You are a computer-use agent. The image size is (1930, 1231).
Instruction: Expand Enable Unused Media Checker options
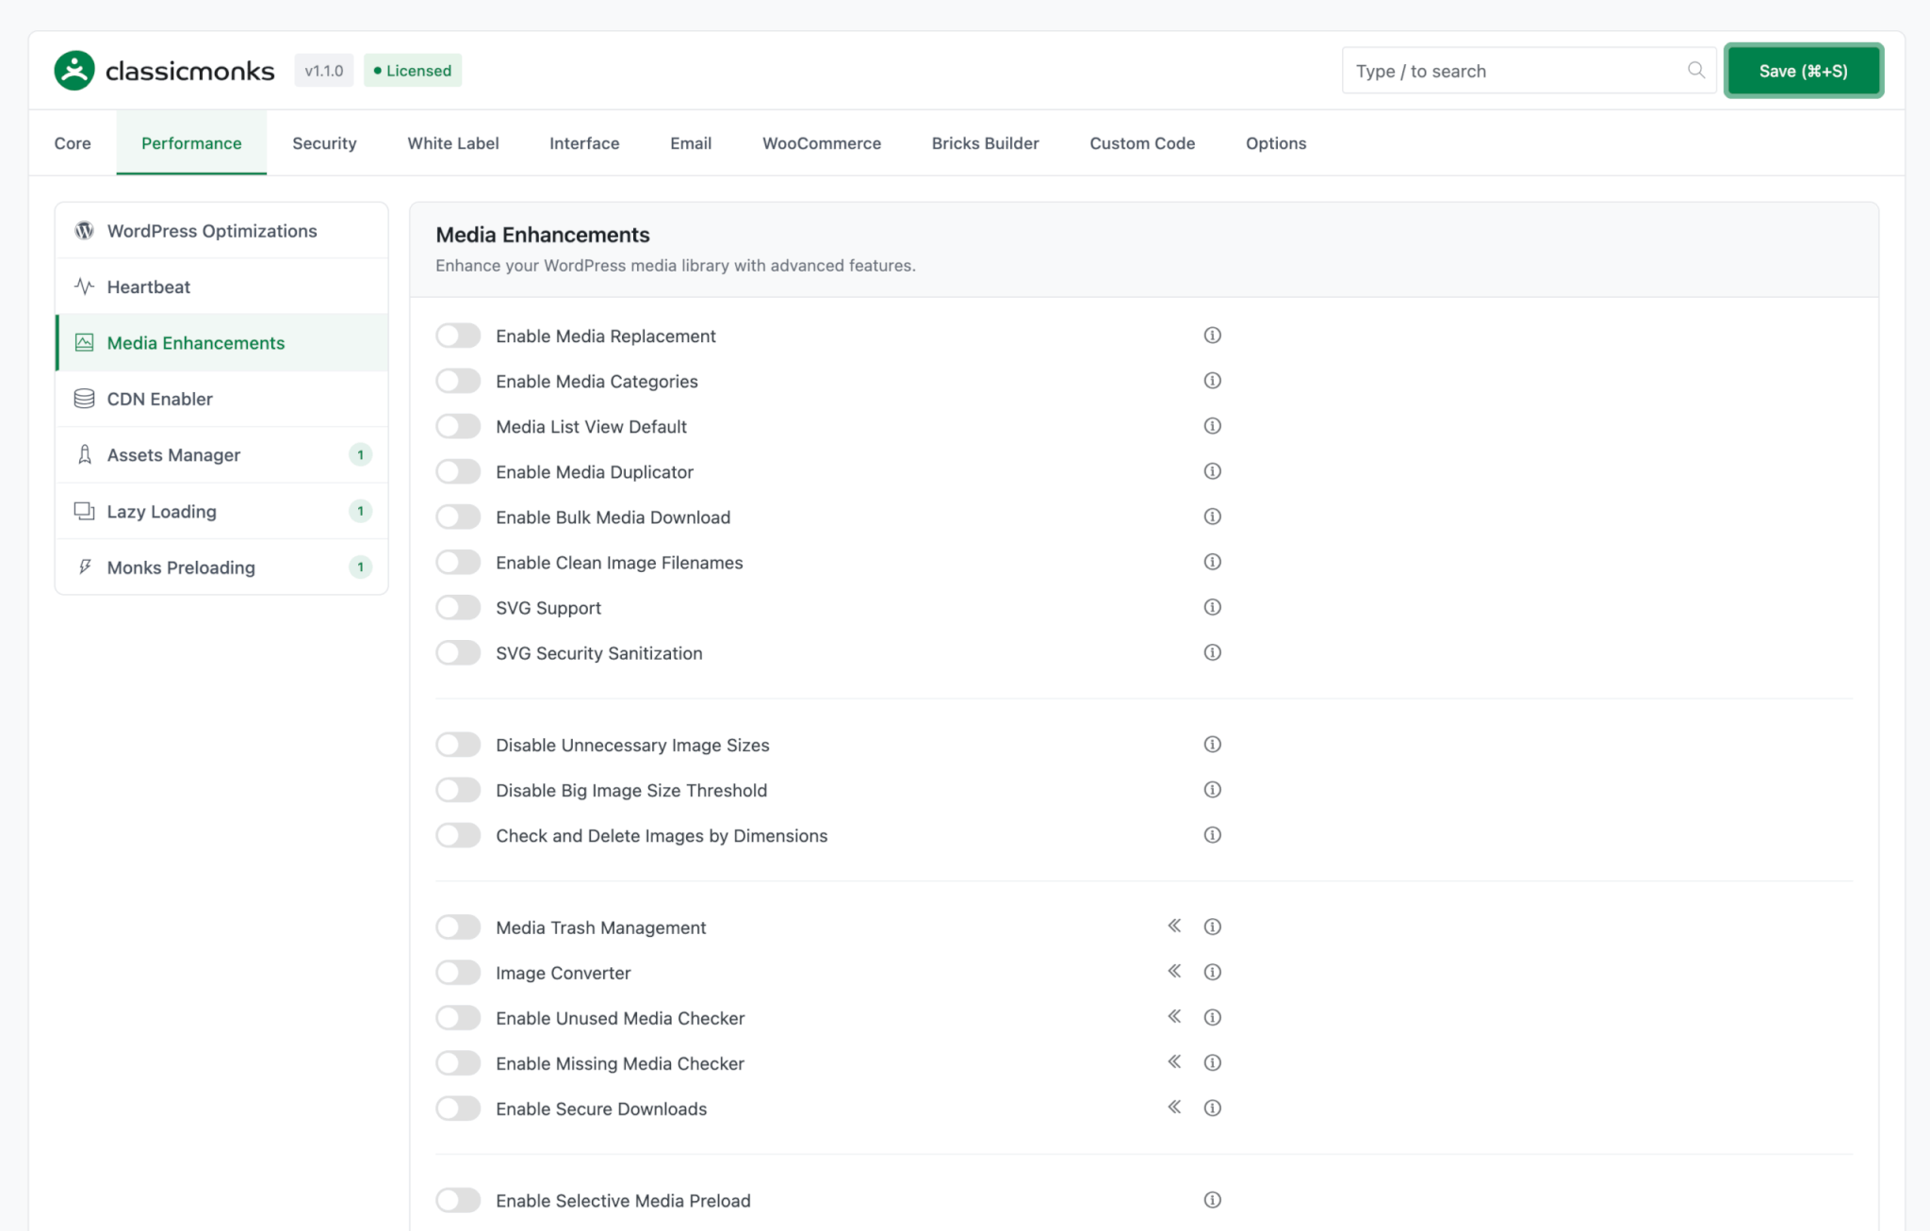point(1174,1017)
